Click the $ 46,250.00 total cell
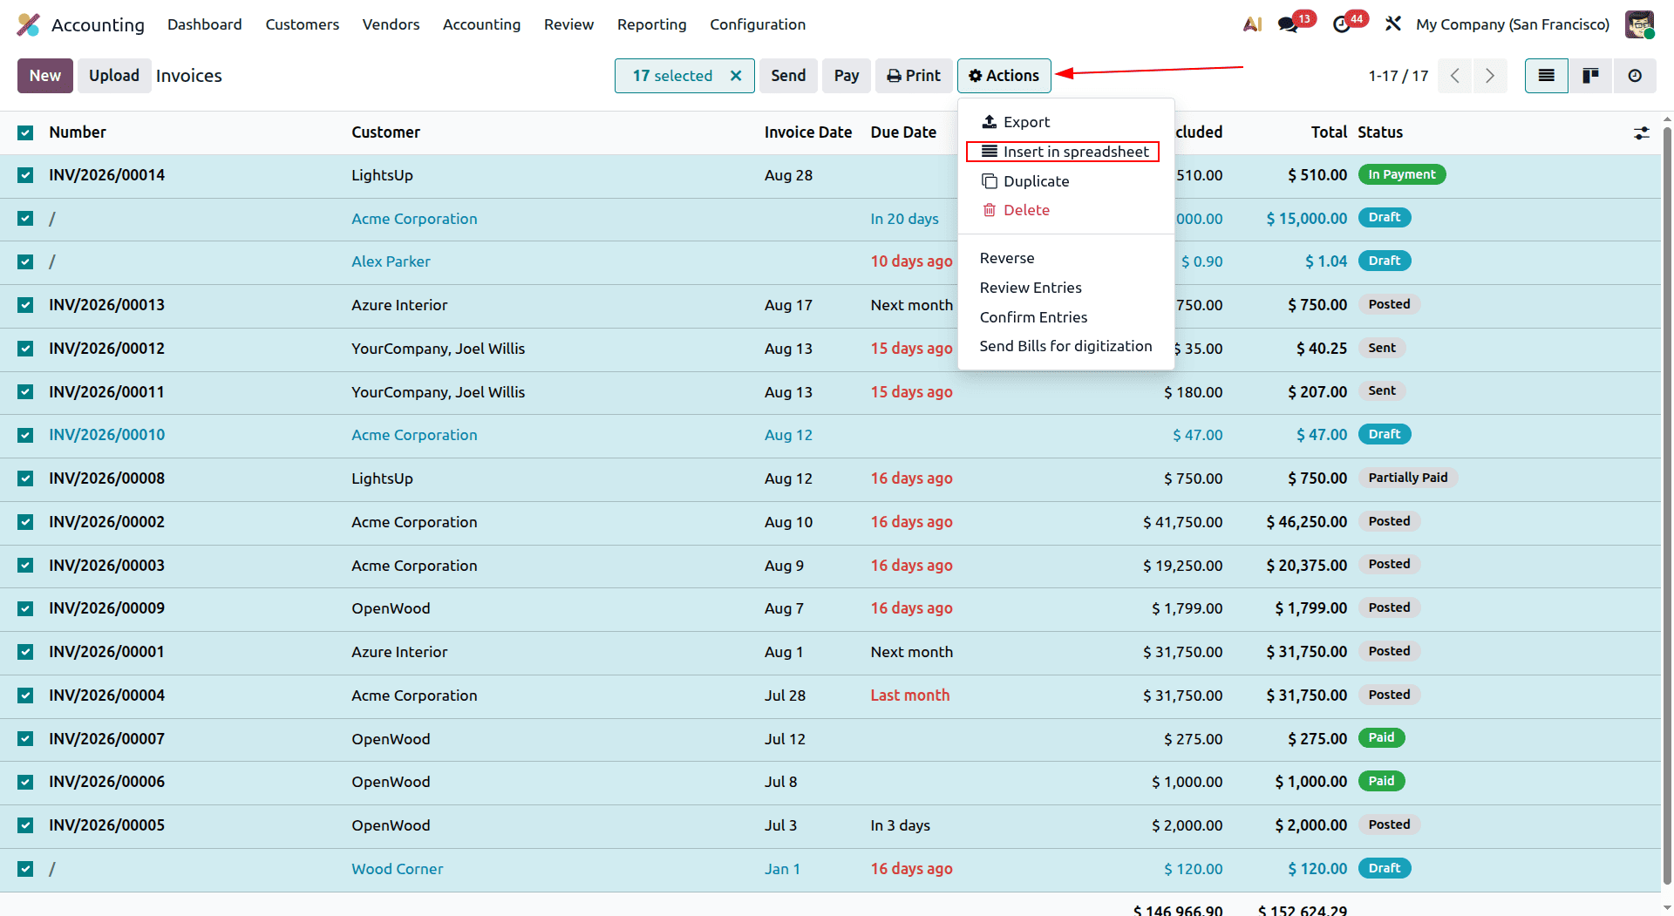This screenshot has height=916, width=1674. click(1307, 522)
